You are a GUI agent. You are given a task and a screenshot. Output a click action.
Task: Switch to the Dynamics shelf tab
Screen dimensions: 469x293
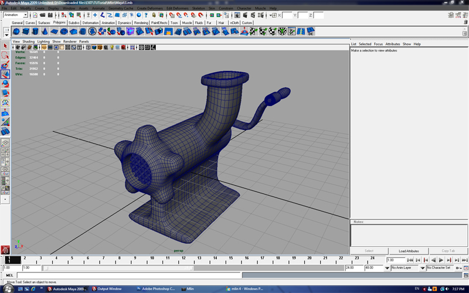click(x=124, y=23)
